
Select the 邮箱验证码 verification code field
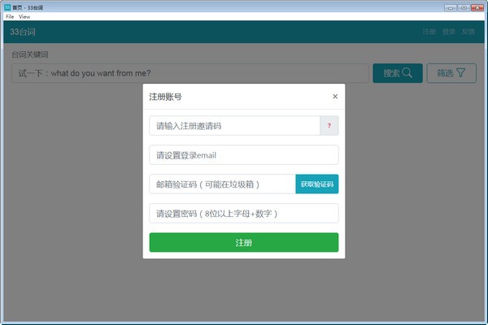point(222,184)
